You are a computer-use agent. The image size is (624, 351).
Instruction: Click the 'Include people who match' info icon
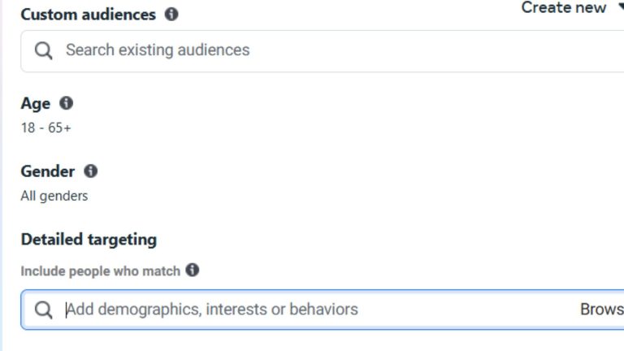[x=192, y=270]
